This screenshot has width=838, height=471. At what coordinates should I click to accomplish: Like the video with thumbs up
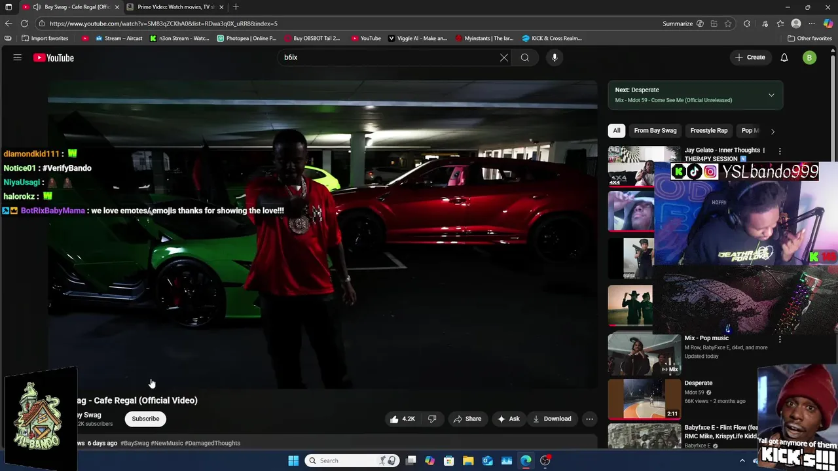(x=403, y=419)
